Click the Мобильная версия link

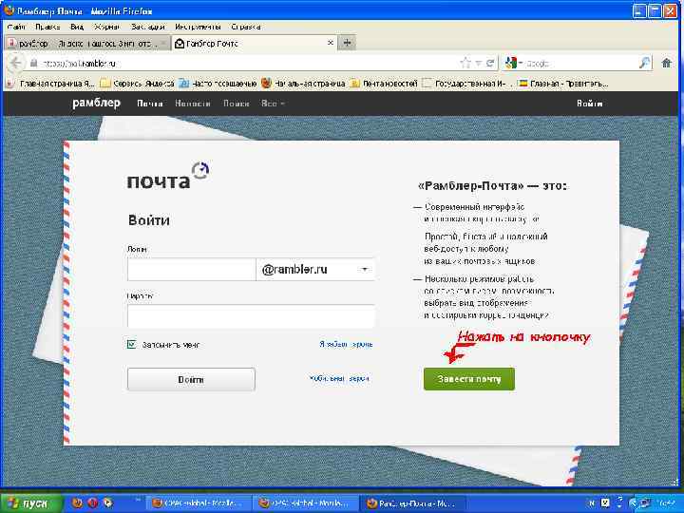pos(339,379)
